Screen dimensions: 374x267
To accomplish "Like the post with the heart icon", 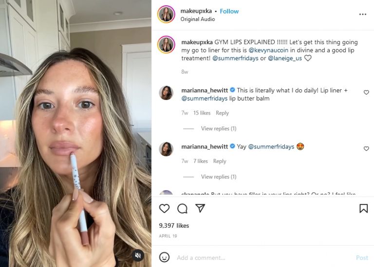I will point(165,209).
